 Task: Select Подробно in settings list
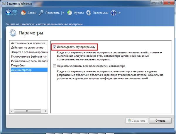click(29, 66)
